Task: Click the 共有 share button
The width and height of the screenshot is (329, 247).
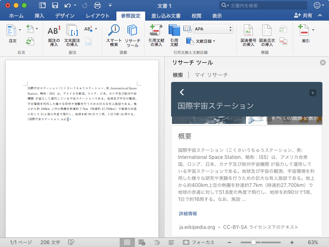Action: tap(303, 16)
